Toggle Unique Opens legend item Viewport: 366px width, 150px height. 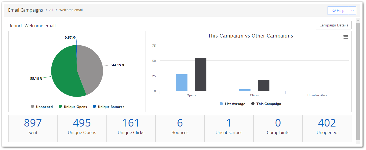point(73,107)
